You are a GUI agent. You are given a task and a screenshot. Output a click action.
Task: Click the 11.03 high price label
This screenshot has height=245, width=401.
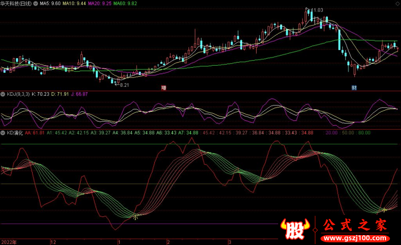pyautogui.click(x=316, y=10)
